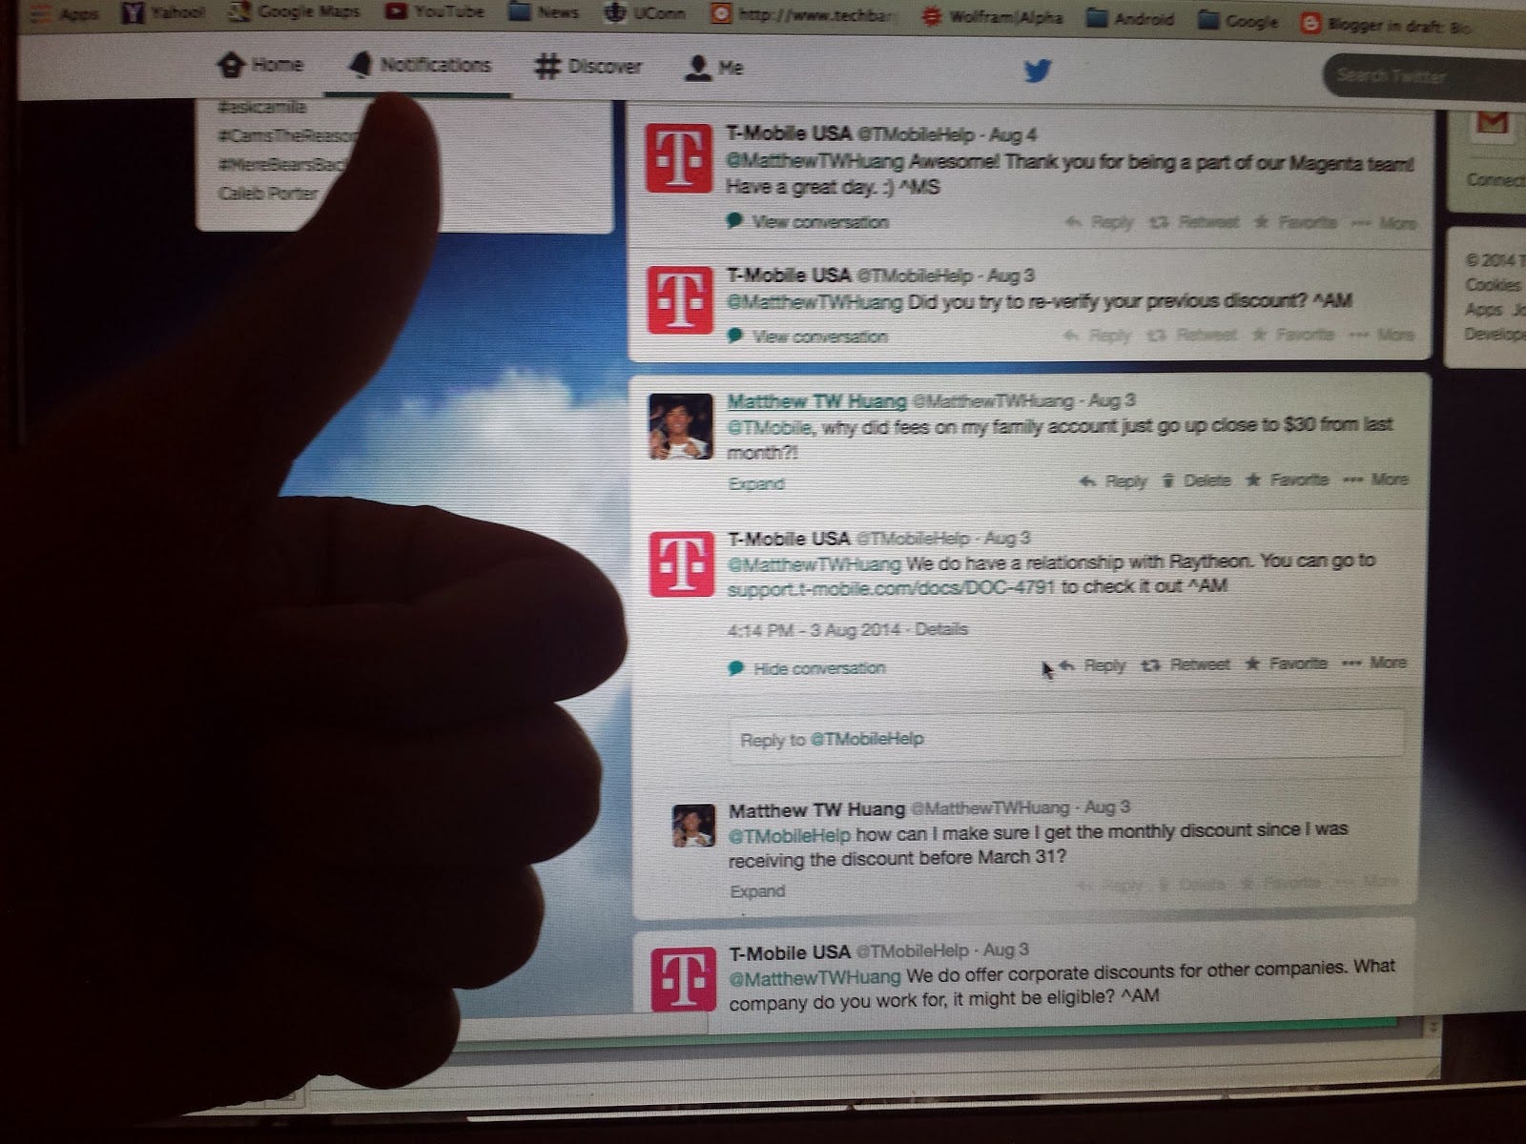This screenshot has width=1526, height=1144.
Task: Open the Google bookmarks folder
Action: coord(1238,20)
